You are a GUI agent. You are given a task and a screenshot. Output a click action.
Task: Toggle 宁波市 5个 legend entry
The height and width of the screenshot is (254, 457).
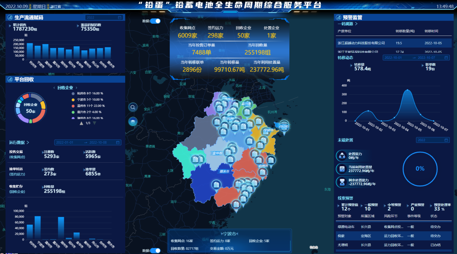tap(87, 99)
